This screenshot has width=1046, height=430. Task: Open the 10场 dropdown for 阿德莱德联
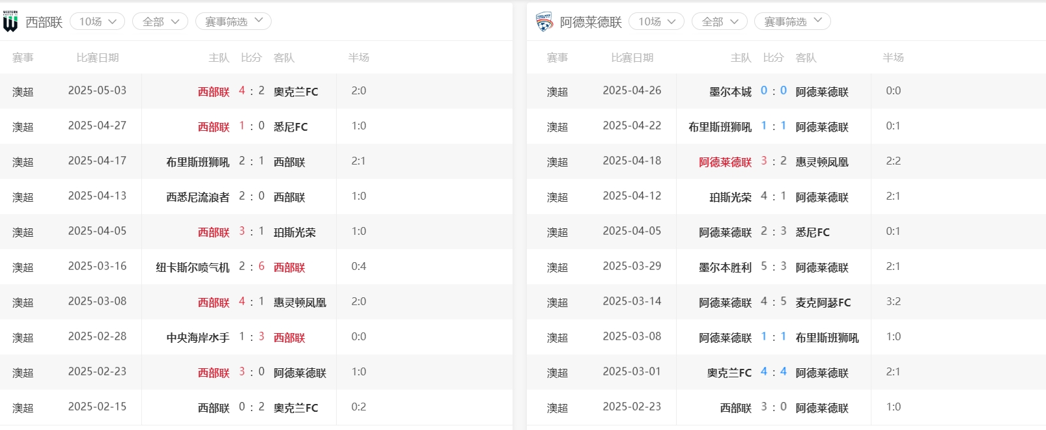656,21
